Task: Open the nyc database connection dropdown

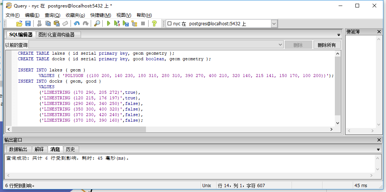Action: point(274,24)
